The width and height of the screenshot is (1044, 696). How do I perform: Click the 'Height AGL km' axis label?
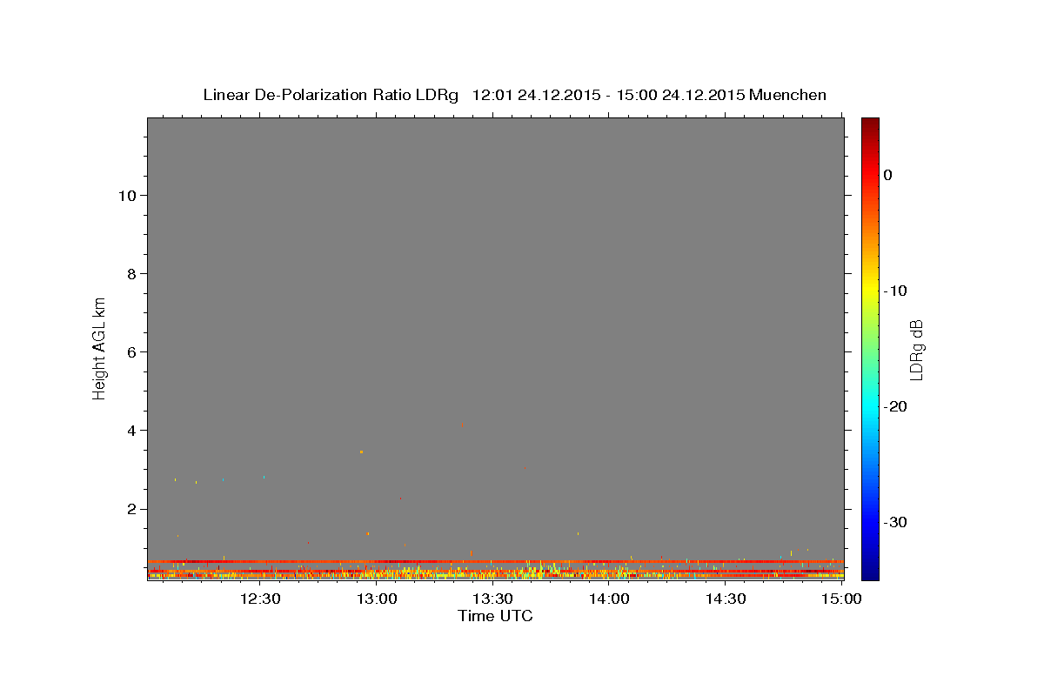[99, 347]
